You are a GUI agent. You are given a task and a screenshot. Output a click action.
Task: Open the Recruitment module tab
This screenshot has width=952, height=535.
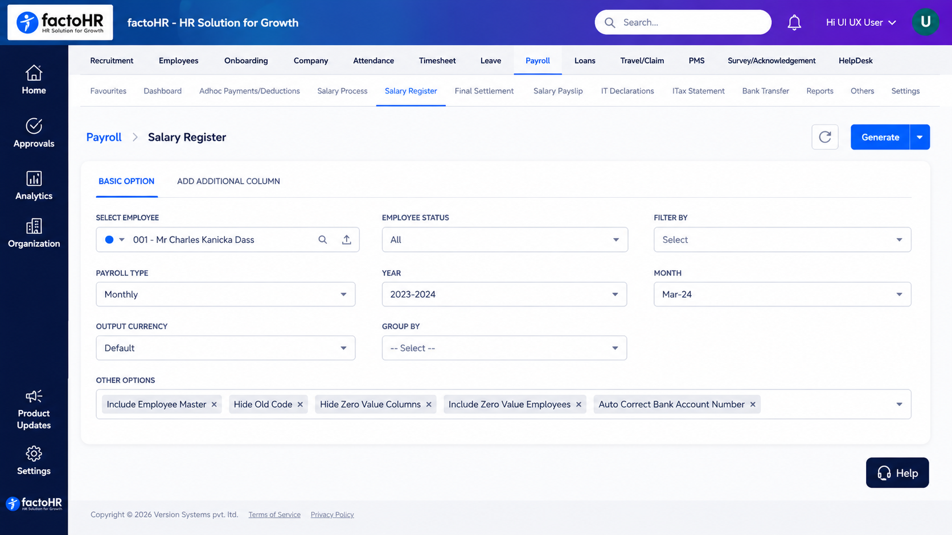pyautogui.click(x=112, y=61)
